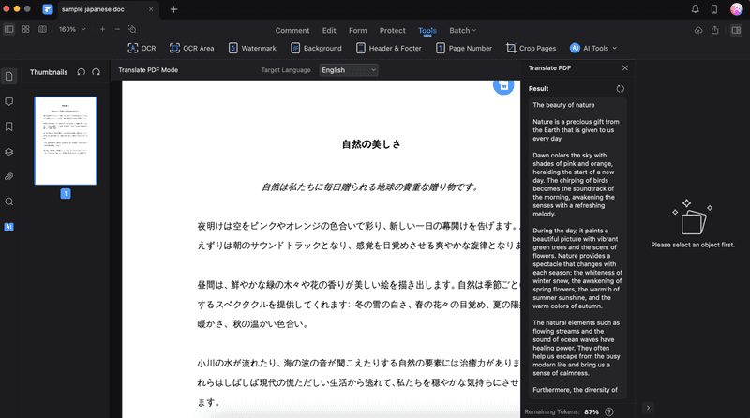The width and height of the screenshot is (750, 418).
Task: Open the Comments sidebar panel icon
Action: [9, 101]
